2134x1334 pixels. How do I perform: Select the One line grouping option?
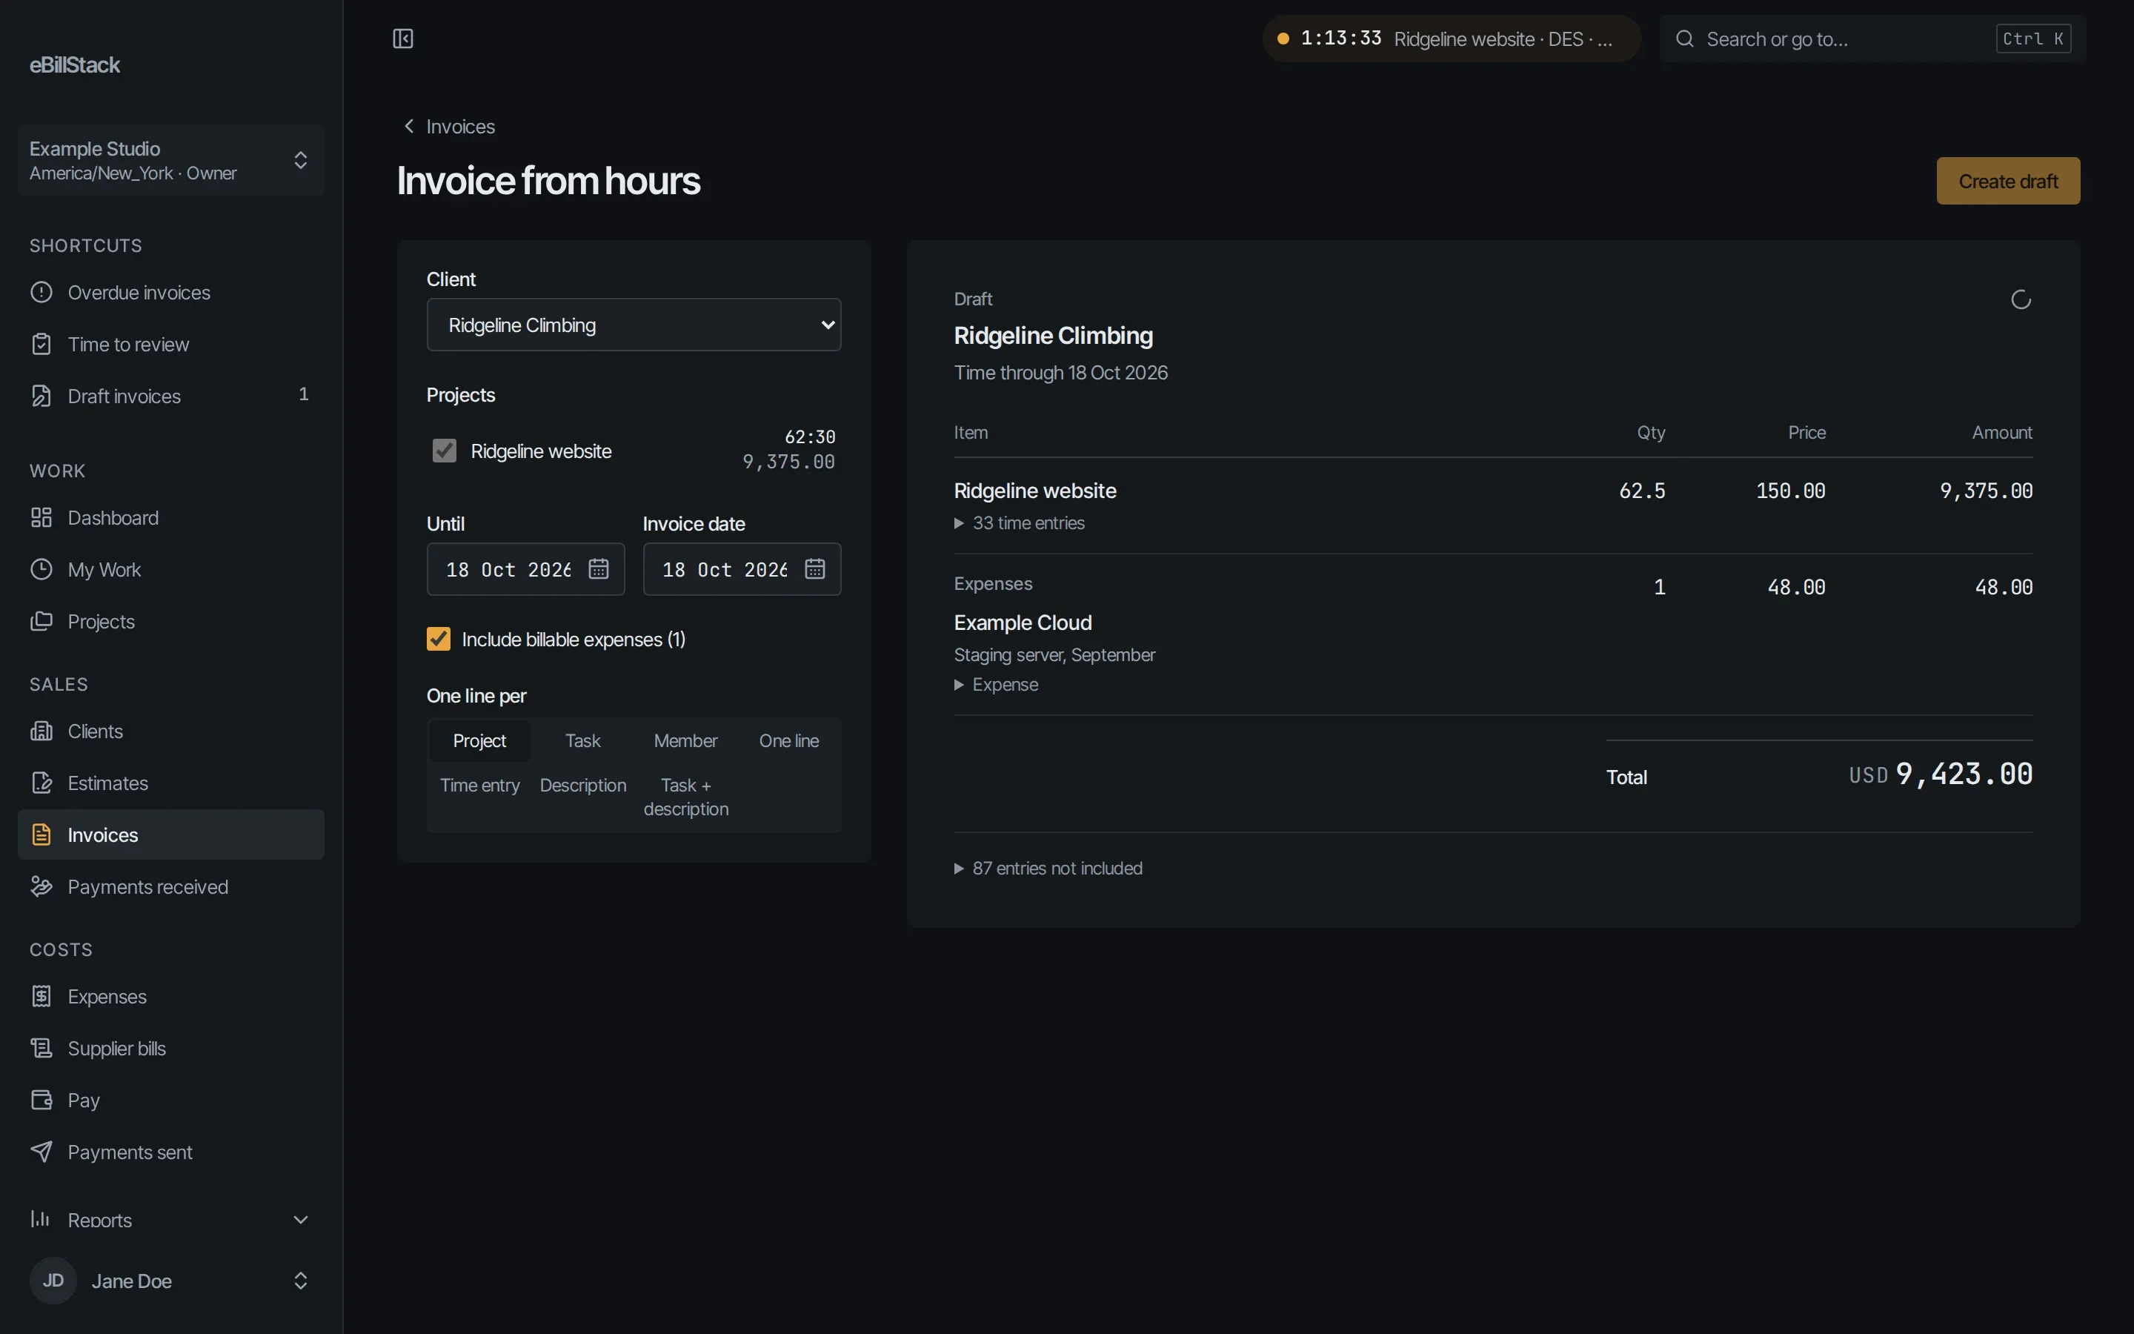789,741
